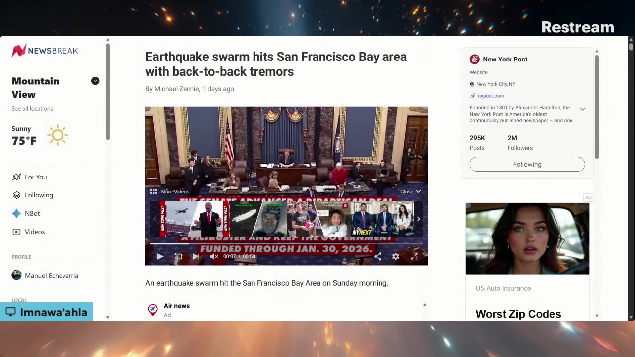
Task: Open the Manuel Echevarria profile name
Action: click(52, 275)
